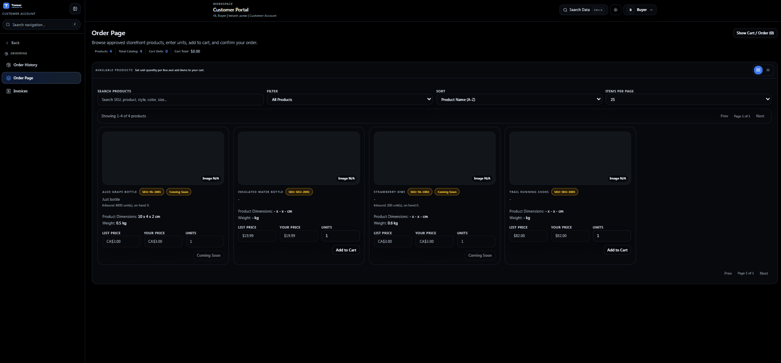The width and height of the screenshot is (781, 363).
Task: Click top Prev pagination link
Action: (724, 116)
